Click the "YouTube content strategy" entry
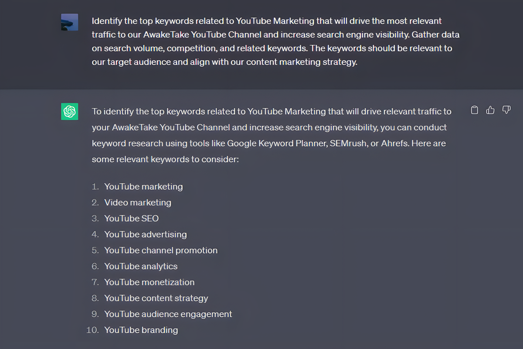This screenshot has width=523, height=349. pyautogui.click(x=156, y=298)
